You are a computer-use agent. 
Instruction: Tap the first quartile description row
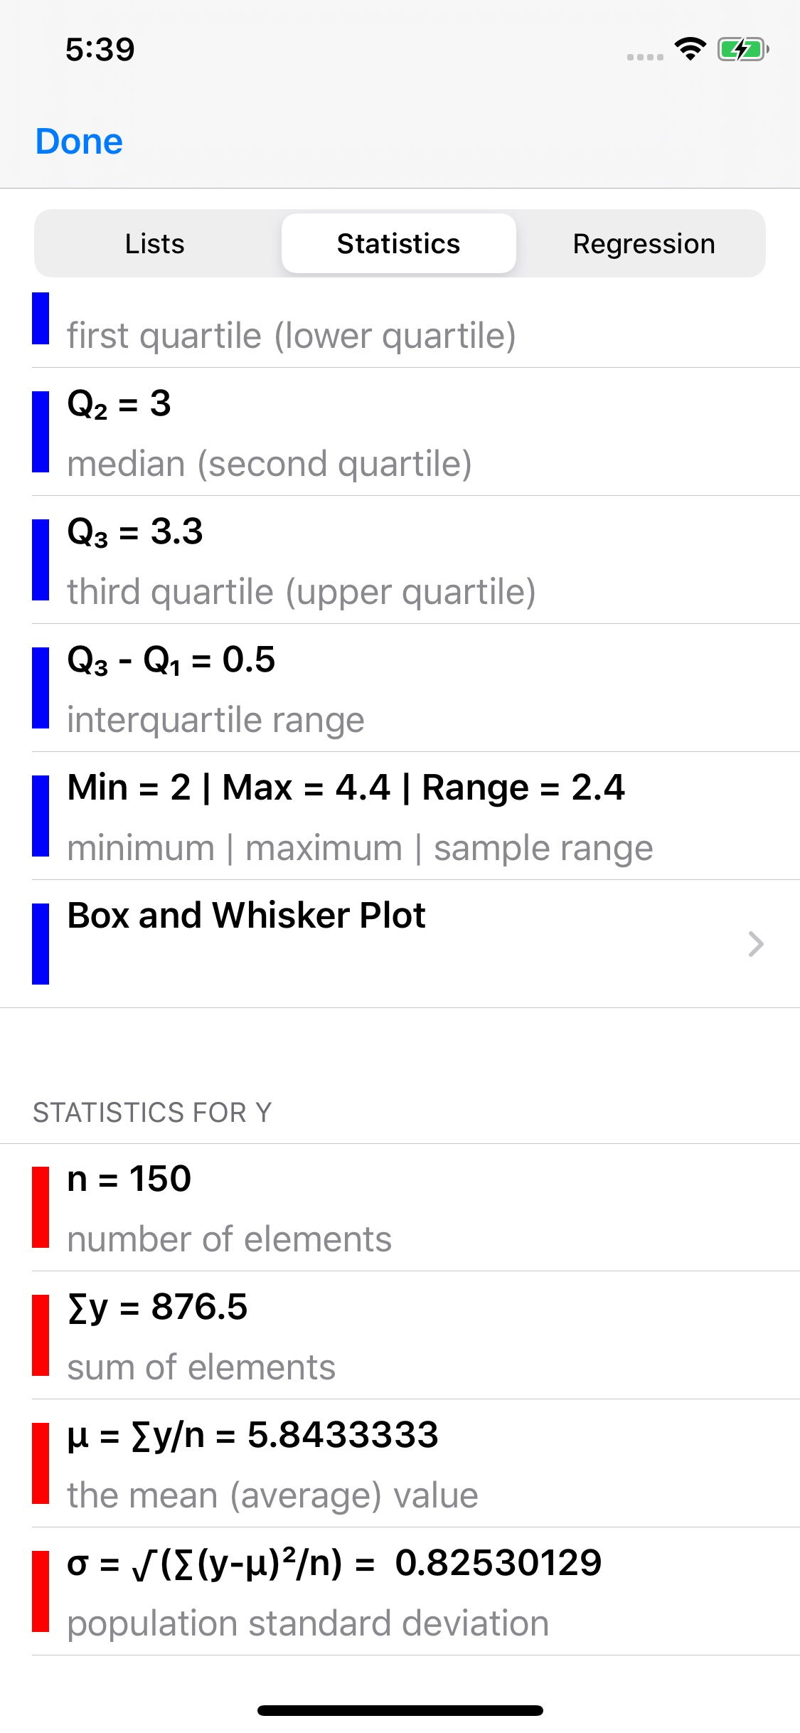pos(292,336)
